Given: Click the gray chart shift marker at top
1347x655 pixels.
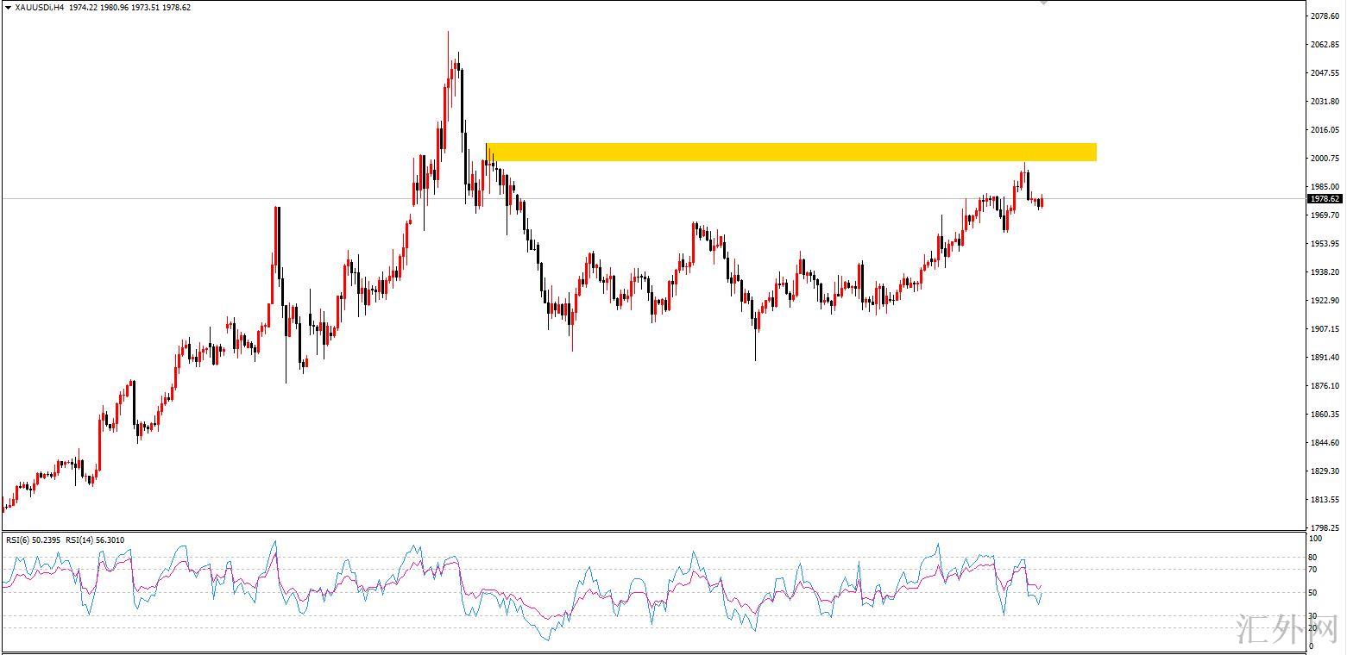Looking at the screenshot, I should click(x=1043, y=3).
